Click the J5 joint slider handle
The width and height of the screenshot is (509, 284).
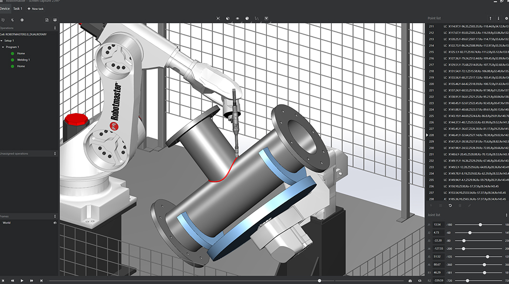coord(488,257)
